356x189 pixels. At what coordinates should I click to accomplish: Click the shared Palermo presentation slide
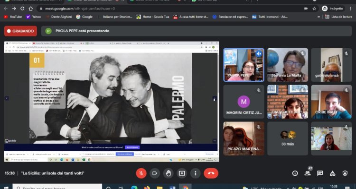pos(111,98)
